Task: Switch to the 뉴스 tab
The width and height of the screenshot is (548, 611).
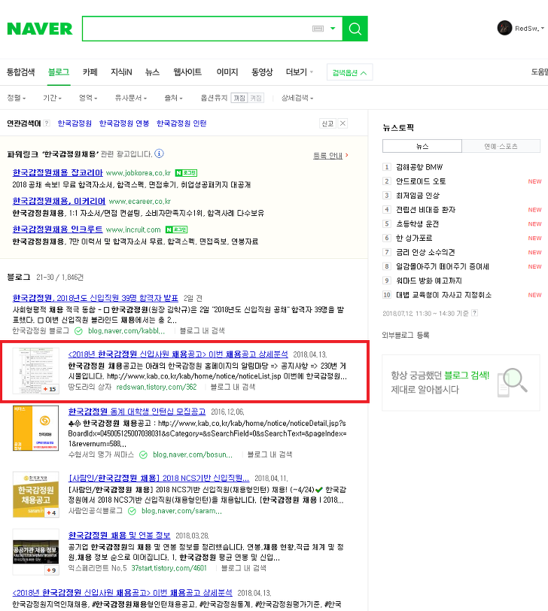Action: 152,72
